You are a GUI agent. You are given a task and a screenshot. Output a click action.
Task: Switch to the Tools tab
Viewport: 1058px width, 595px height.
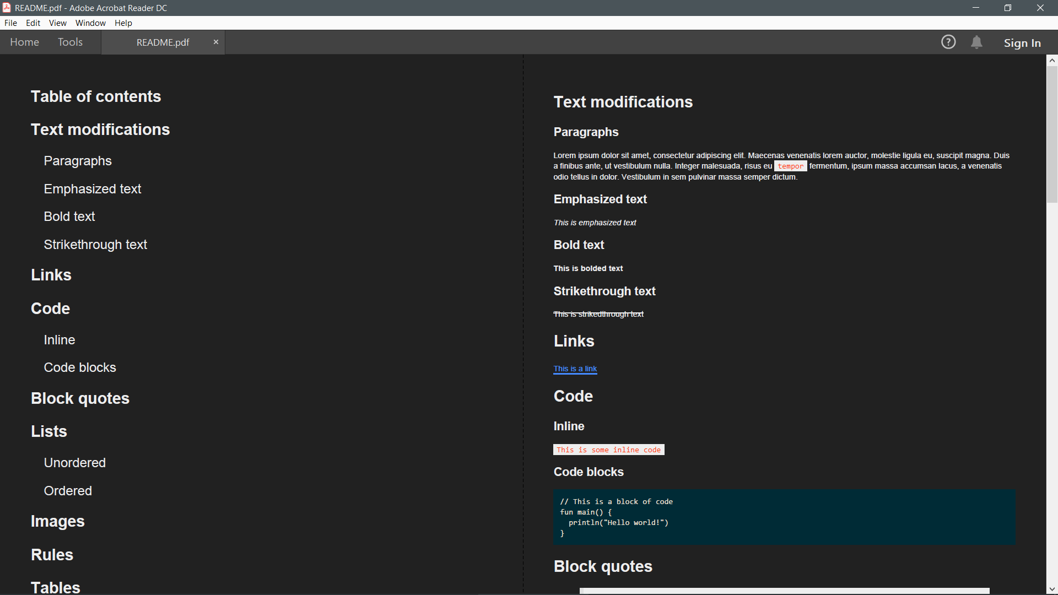(70, 42)
